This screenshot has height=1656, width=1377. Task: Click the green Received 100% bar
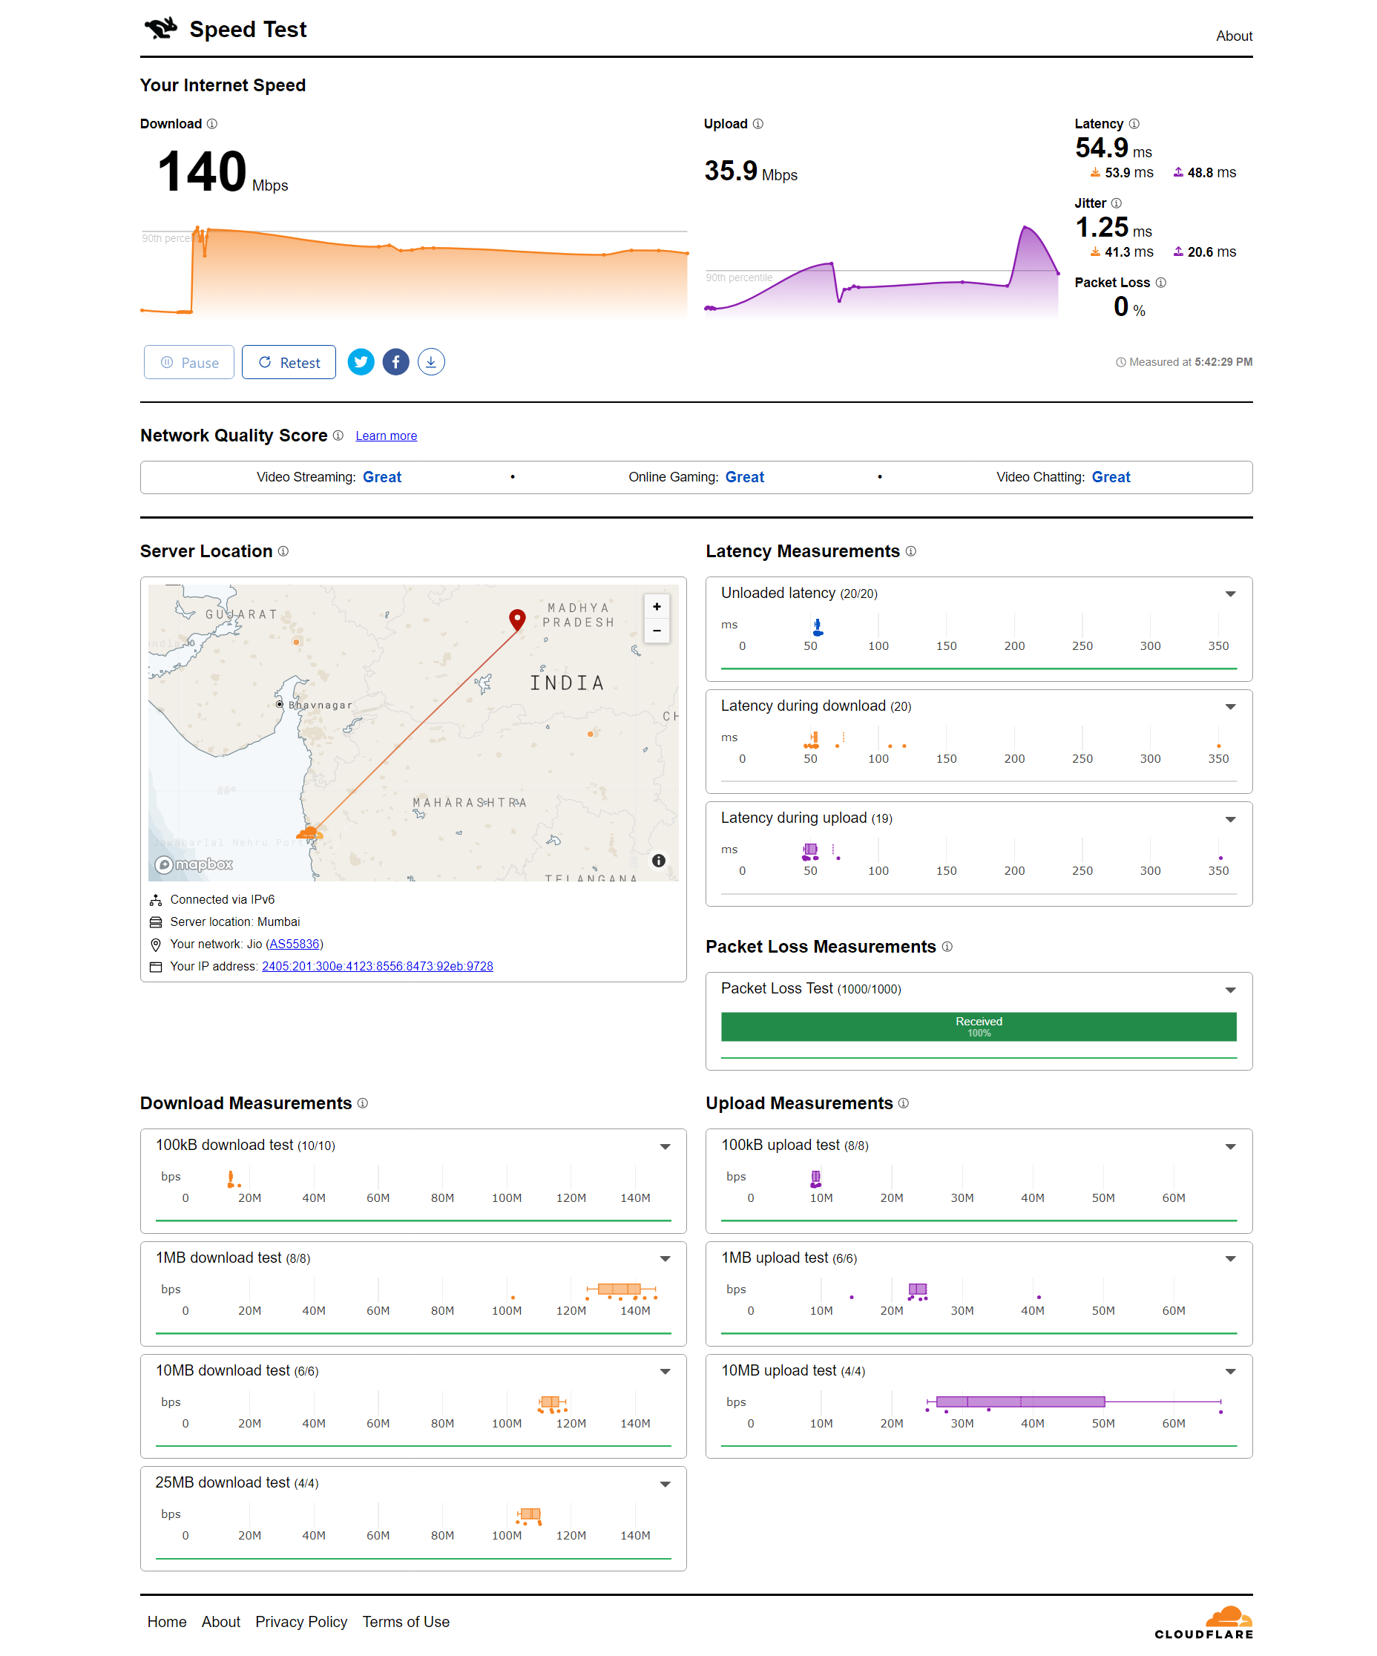pos(978,1027)
